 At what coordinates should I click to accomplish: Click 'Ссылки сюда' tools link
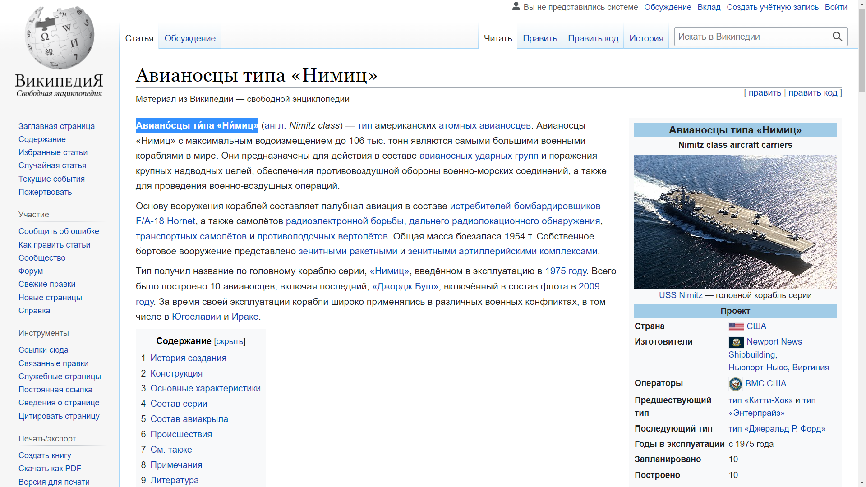[43, 350]
